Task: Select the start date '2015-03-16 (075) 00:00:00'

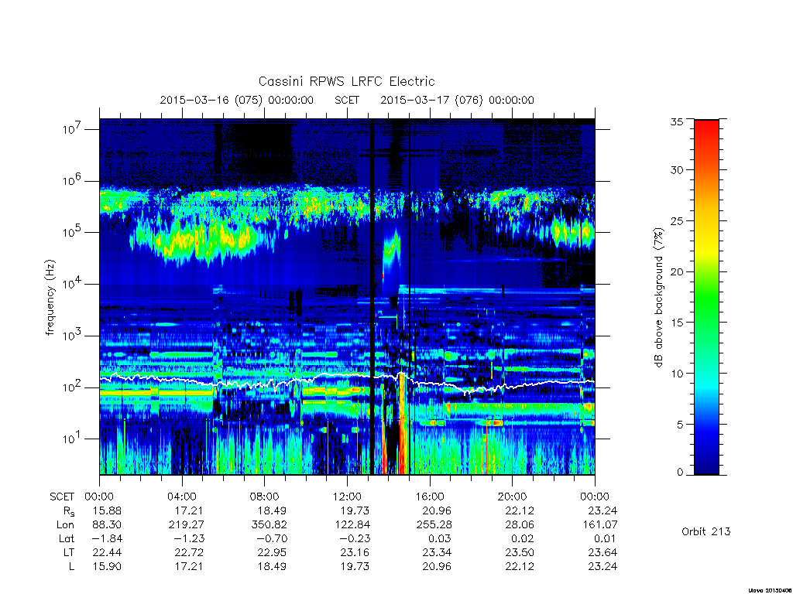Action: click(237, 100)
